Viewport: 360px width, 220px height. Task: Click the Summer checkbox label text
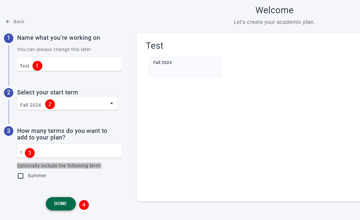click(x=37, y=176)
